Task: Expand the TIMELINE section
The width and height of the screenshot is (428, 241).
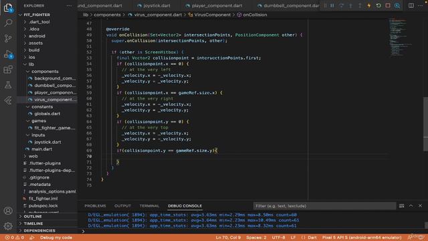Action: (33, 224)
